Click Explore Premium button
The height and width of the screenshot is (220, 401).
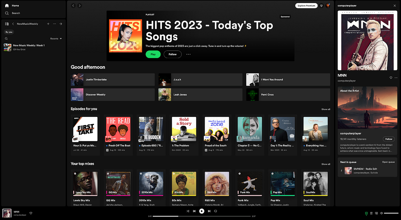(306, 6)
